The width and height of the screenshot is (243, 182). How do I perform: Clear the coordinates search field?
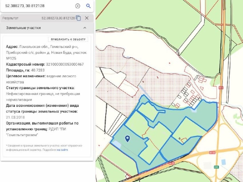[x=77, y=6]
